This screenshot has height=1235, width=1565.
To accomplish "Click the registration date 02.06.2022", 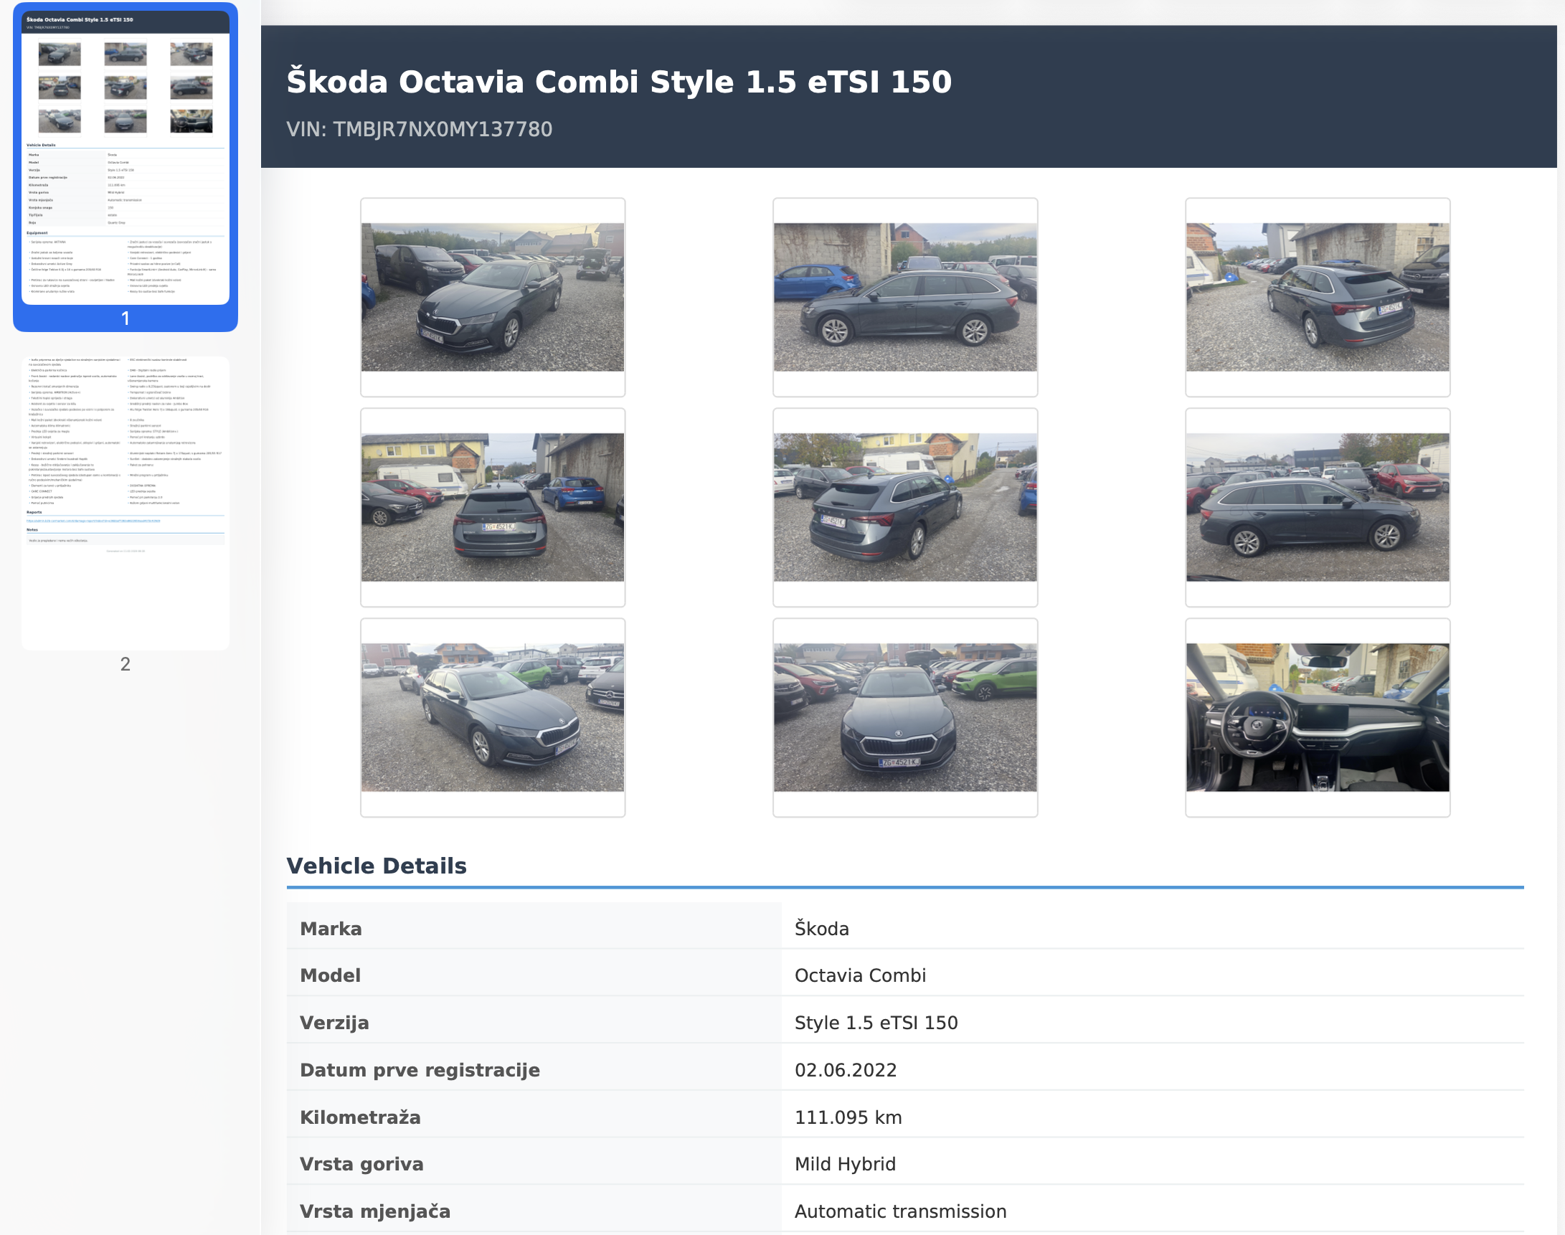I will click(x=846, y=1070).
